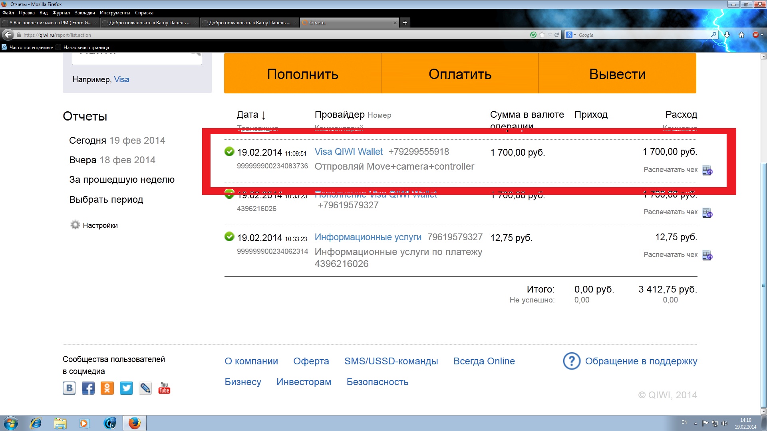Switch to 'У Вас новое письмо на PM' tab
Image resolution: width=767 pixels, height=431 pixels.
[x=50, y=23]
